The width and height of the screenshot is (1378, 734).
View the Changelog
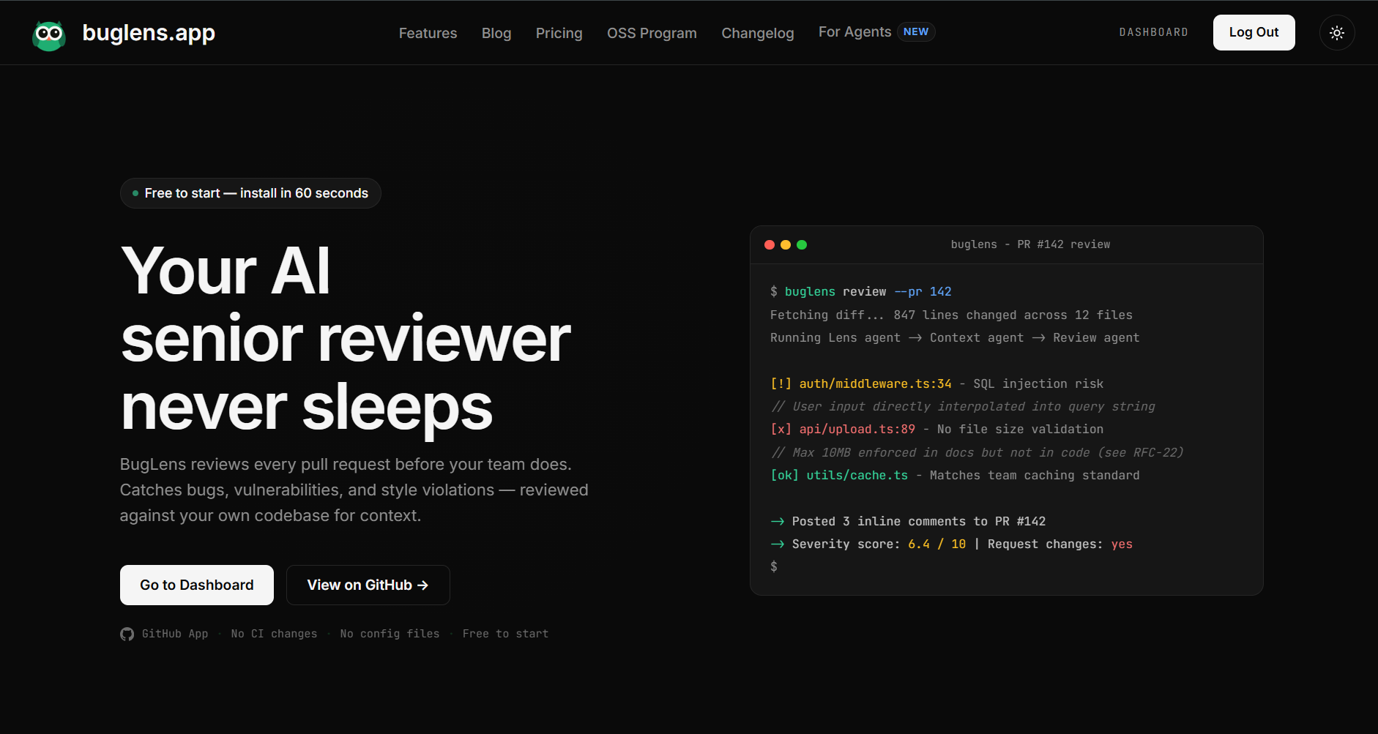tap(758, 33)
